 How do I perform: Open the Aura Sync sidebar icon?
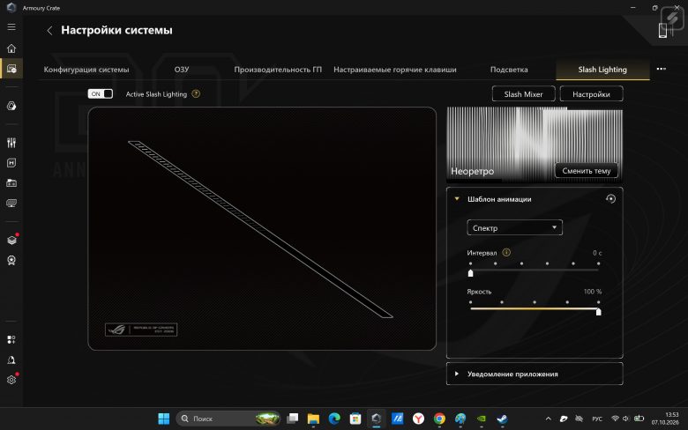click(11, 106)
